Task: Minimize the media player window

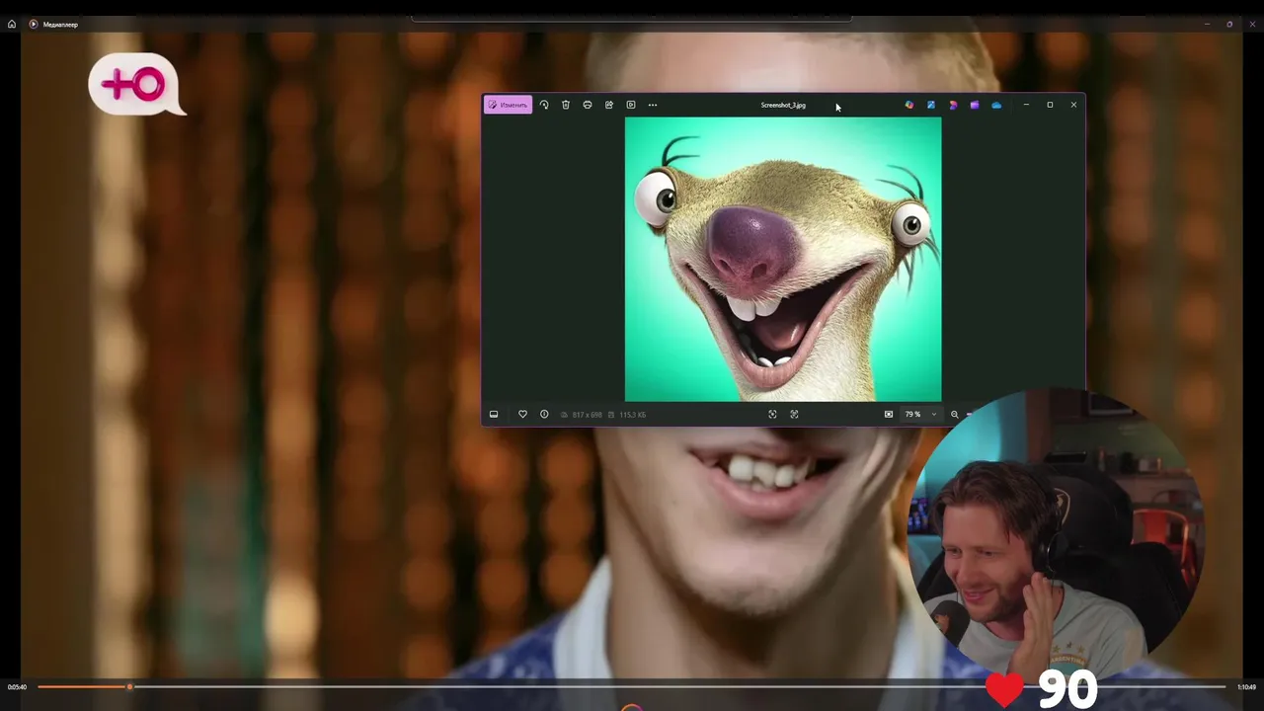Action: point(1207,24)
